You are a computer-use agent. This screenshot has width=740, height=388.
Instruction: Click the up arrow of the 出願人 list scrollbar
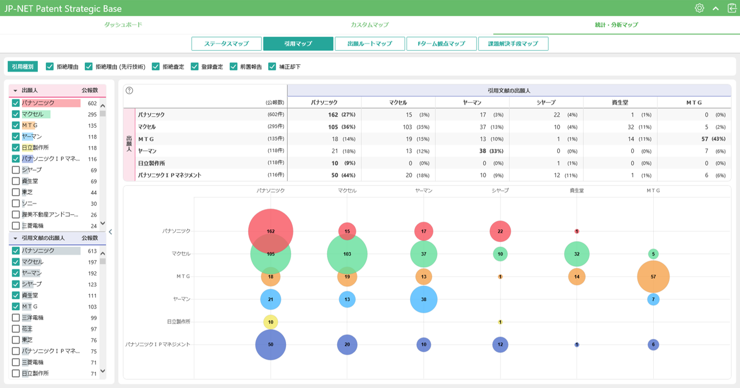coord(103,106)
